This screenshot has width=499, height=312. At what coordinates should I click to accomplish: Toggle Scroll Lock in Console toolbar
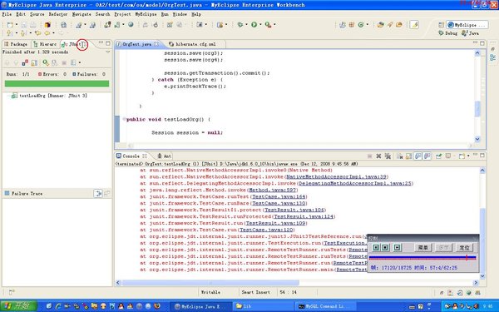coord(408,156)
